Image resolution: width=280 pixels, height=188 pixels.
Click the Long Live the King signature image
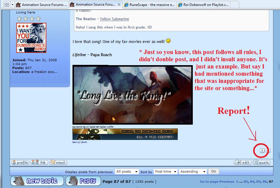point(133,95)
